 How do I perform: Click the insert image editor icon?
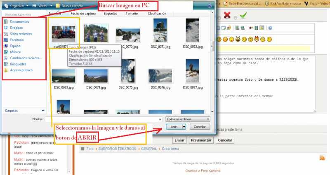262,28
